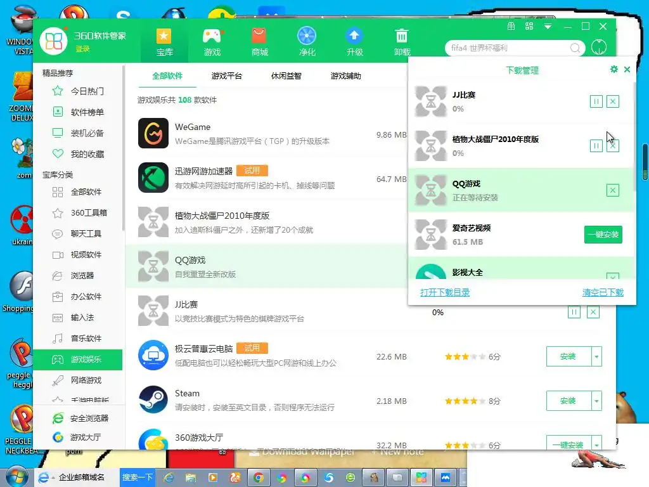649x487 pixels.
Task: Switch to 休闲益智 tab
Action: click(286, 76)
